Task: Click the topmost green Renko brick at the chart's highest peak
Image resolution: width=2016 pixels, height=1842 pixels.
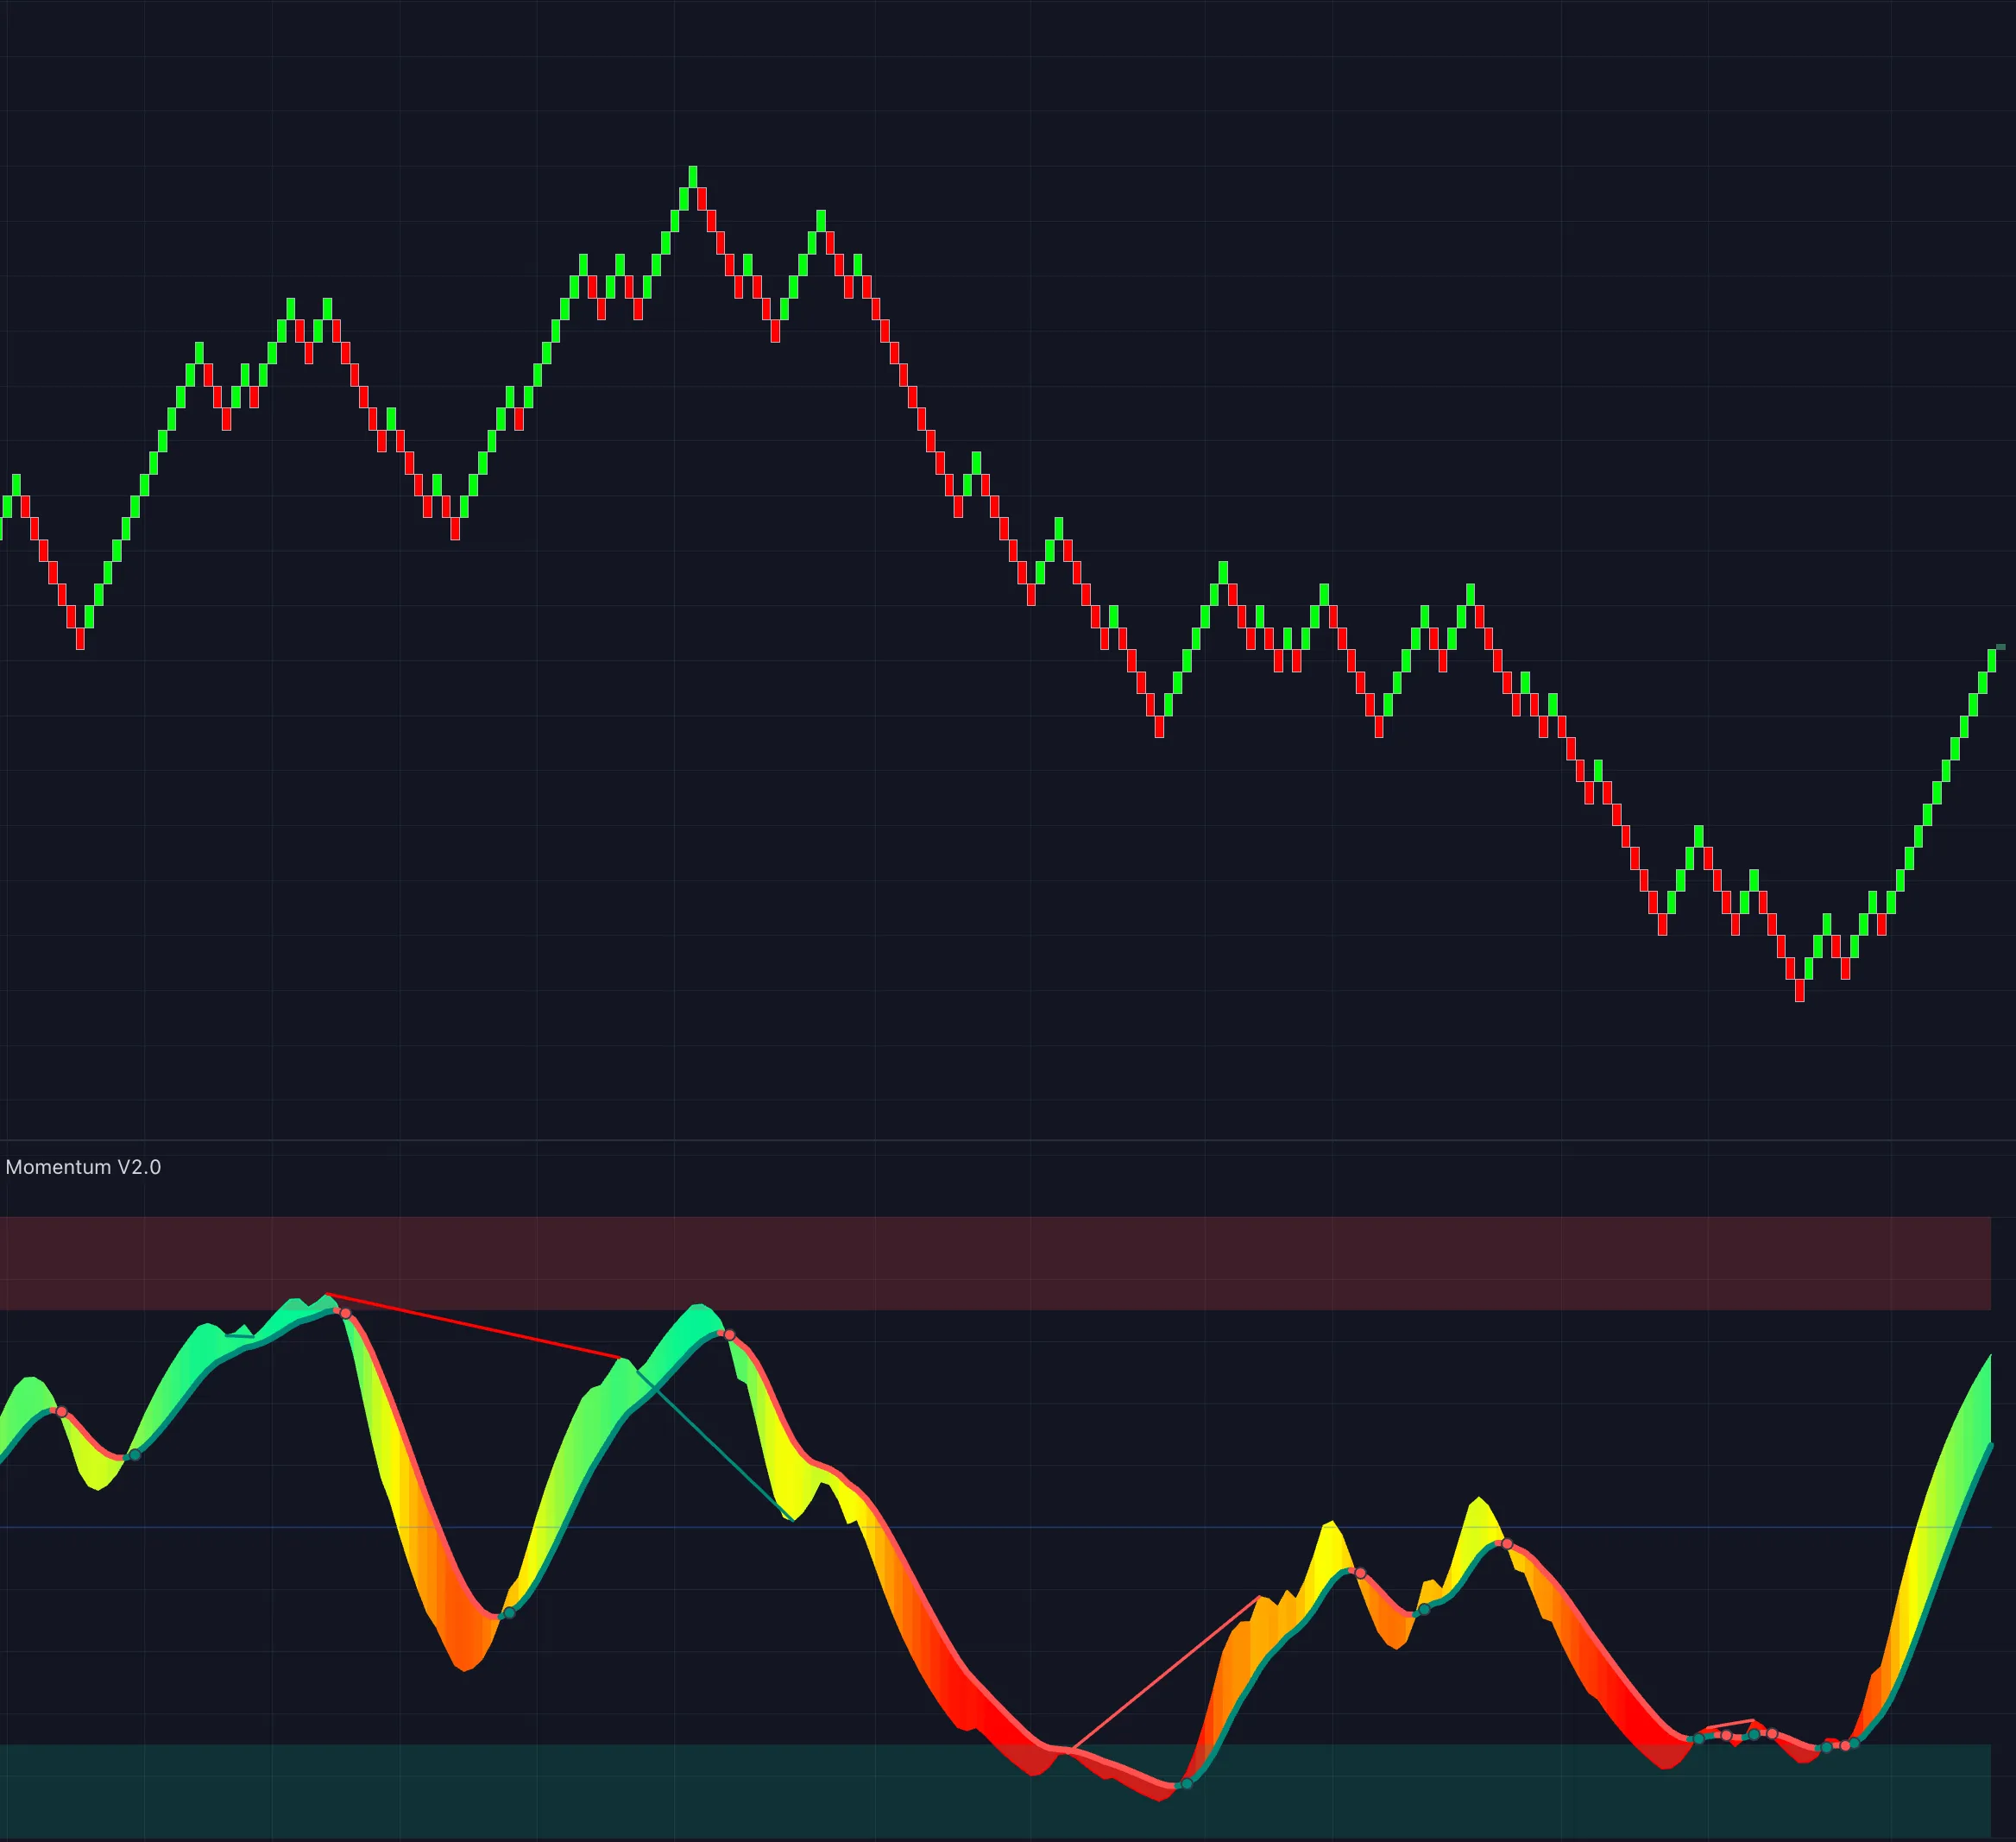Action: (x=693, y=176)
